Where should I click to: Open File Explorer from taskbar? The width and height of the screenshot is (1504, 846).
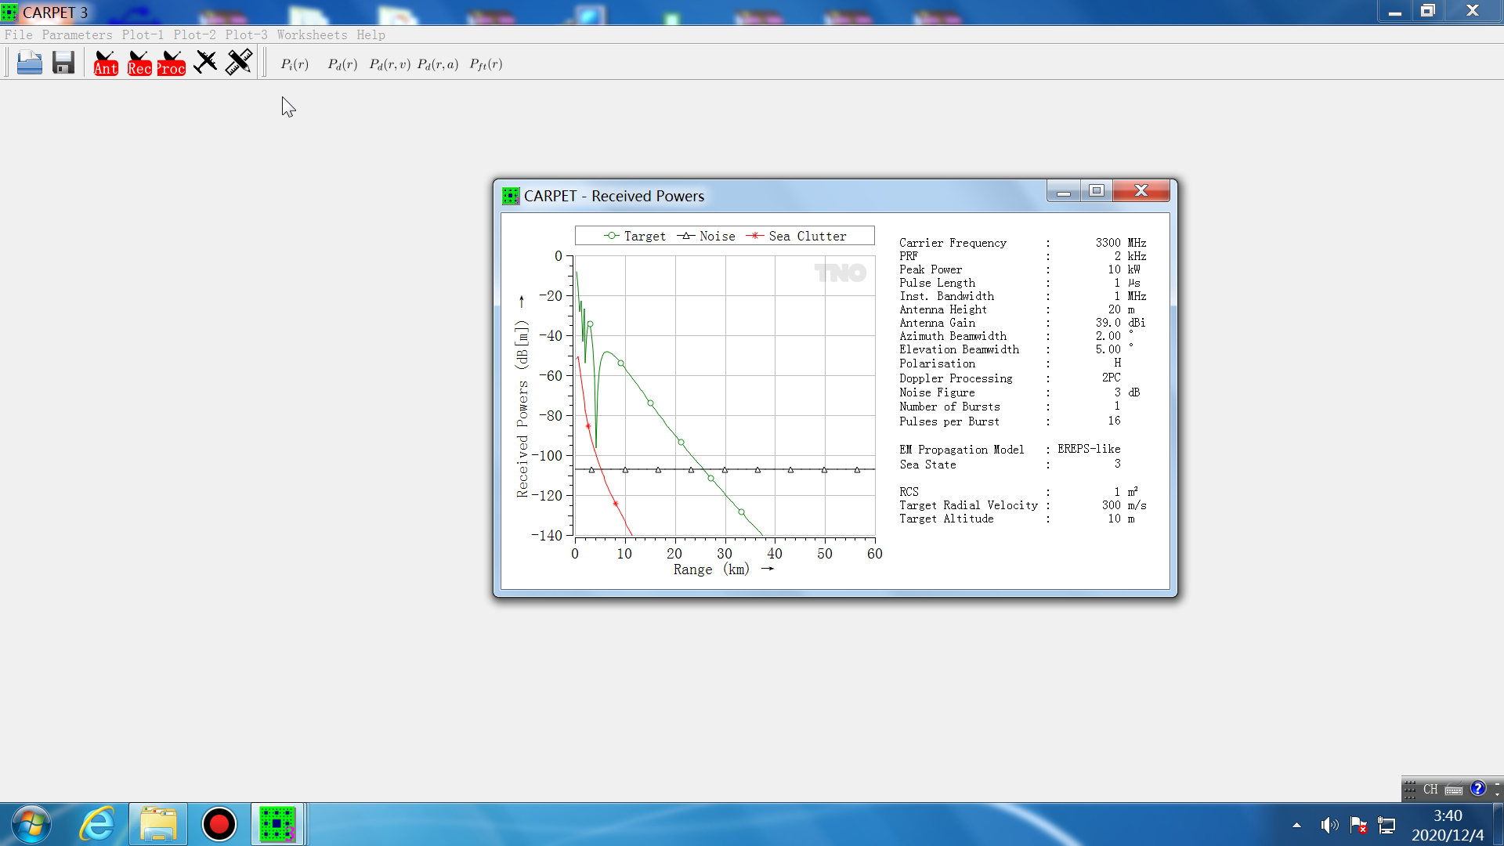[x=158, y=824]
